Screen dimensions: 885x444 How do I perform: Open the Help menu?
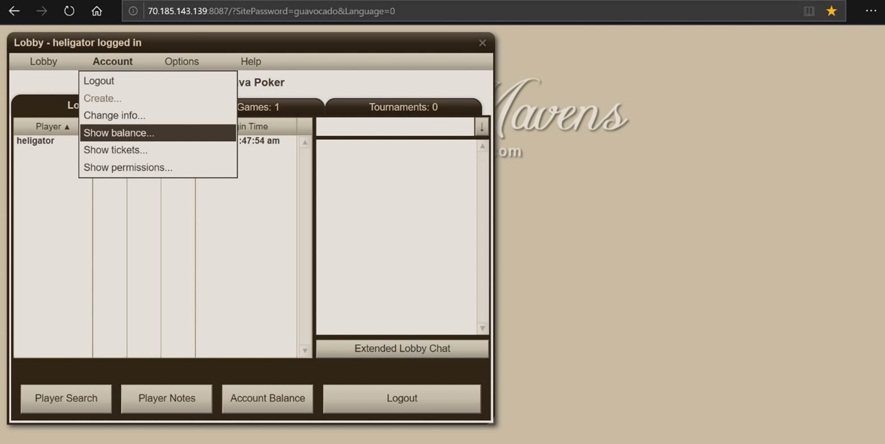(251, 61)
